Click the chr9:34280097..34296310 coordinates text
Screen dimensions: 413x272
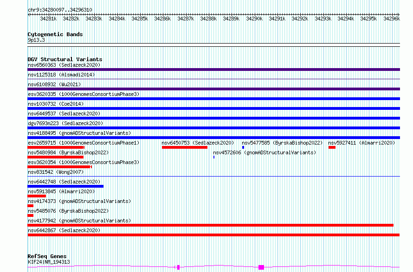point(60,10)
